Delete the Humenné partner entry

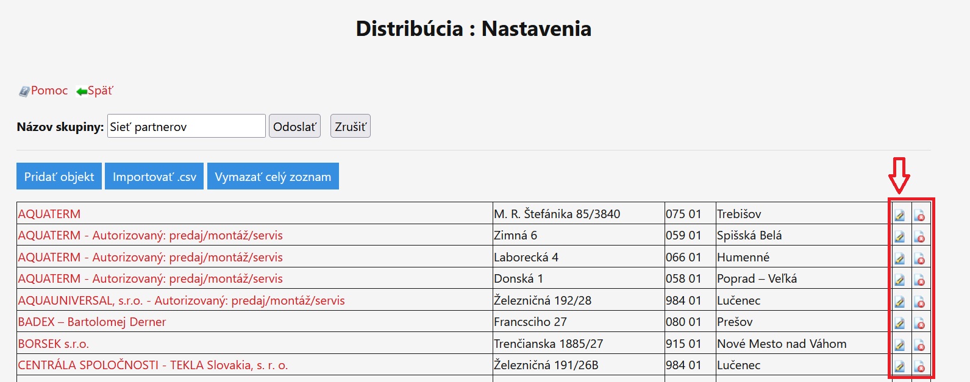tap(919, 258)
